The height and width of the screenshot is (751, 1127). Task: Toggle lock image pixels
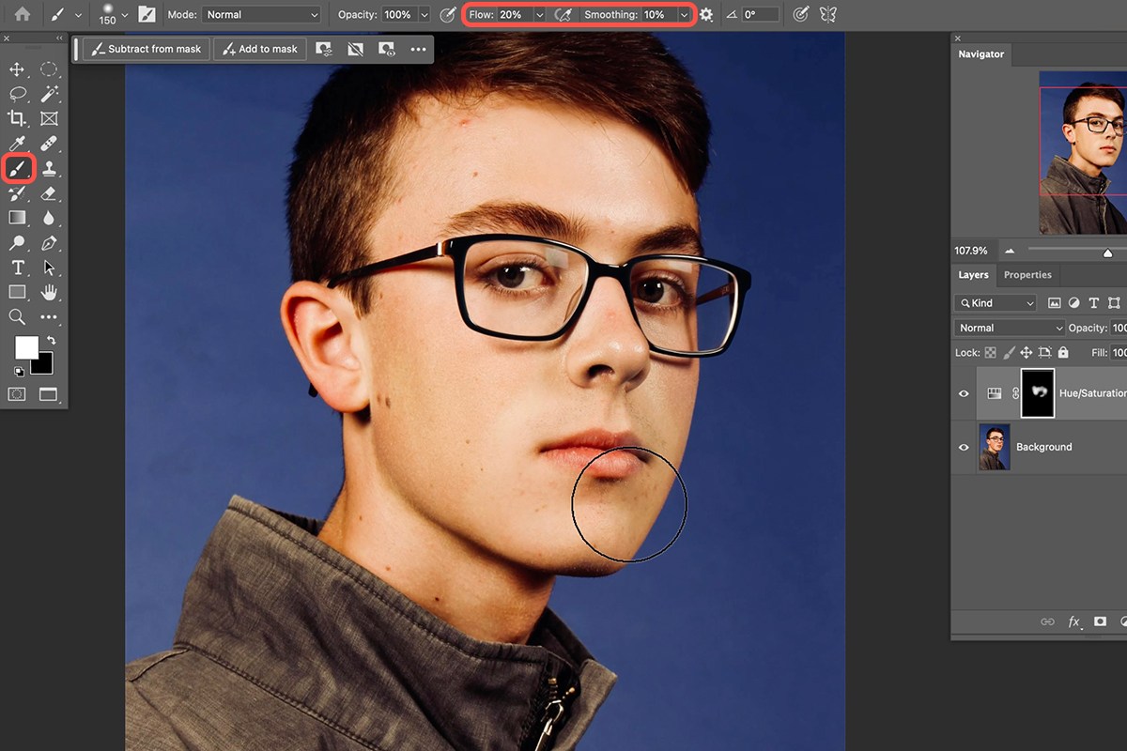point(1009,353)
